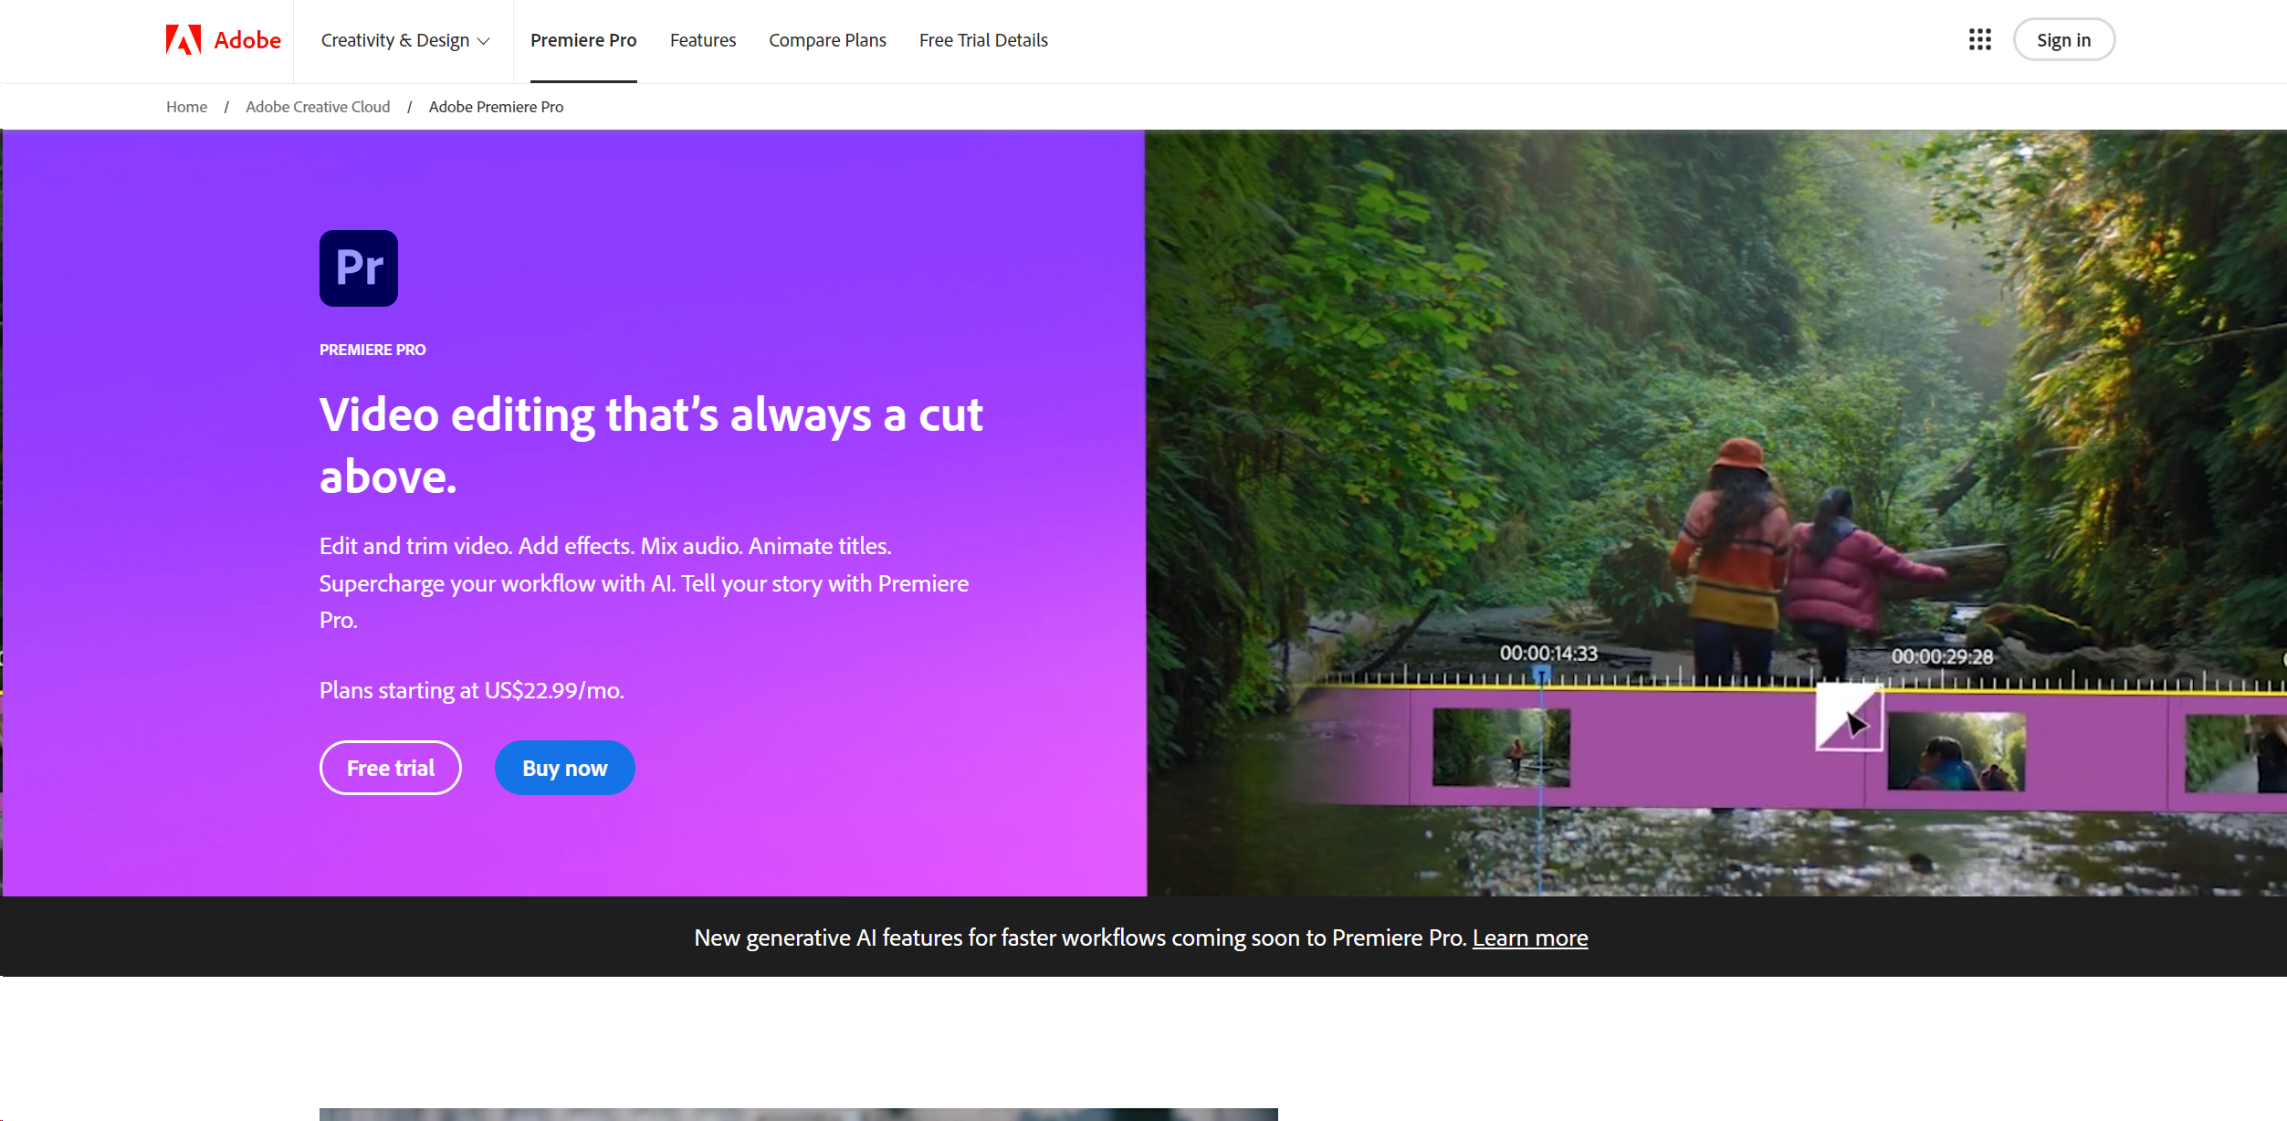Screen dimensions: 2287x1121
Task: Click the Free trial link
Action: click(390, 769)
